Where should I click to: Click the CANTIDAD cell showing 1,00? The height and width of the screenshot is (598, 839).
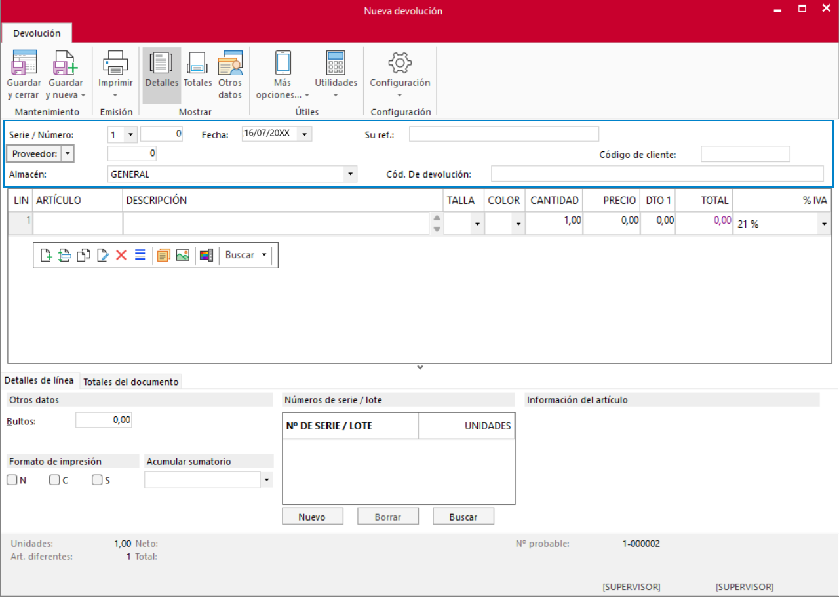point(554,224)
